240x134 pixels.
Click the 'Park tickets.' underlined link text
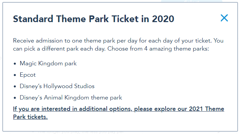click(30, 117)
